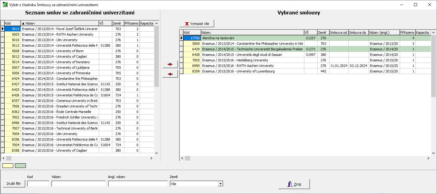Click the Zmiz exit button
Image resolution: width=437 pixels, height=194 pixels.
tap(294, 184)
